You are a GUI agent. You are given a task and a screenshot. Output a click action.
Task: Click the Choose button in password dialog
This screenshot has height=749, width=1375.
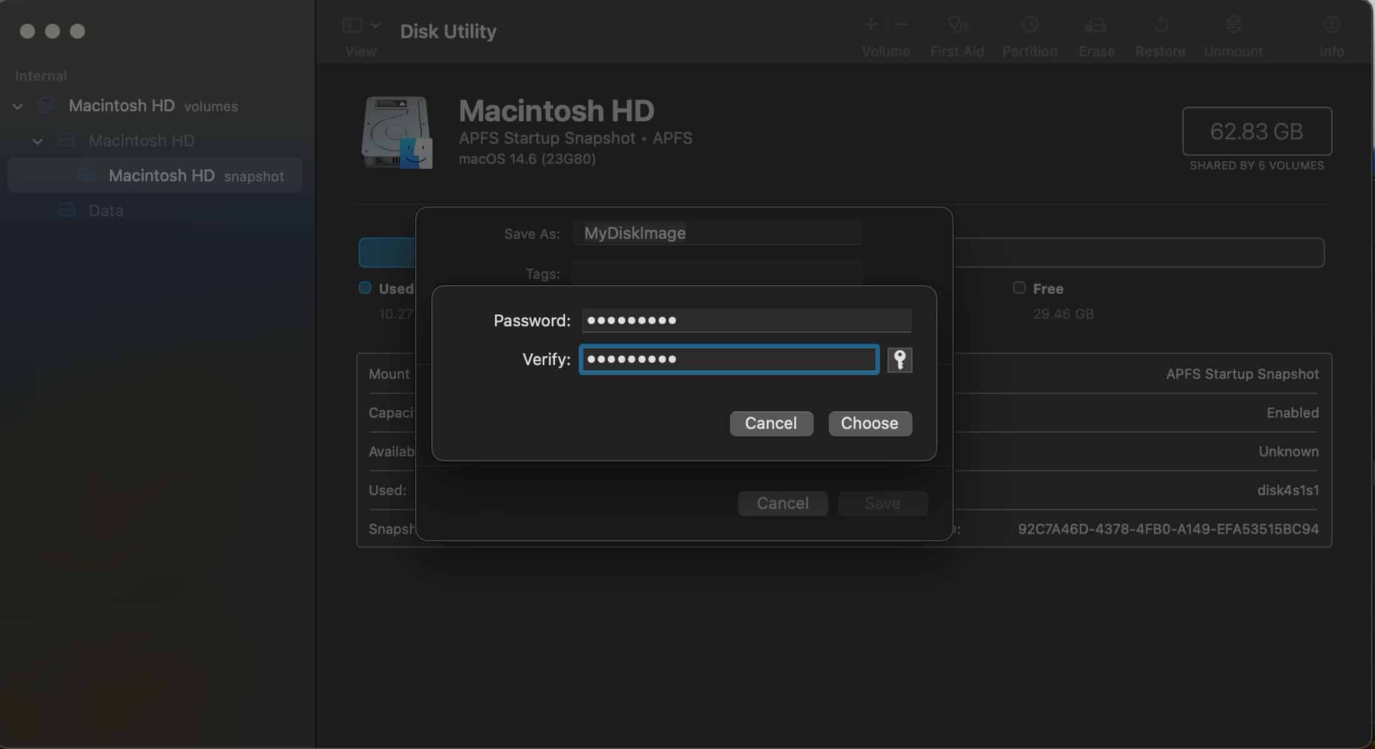870,423
